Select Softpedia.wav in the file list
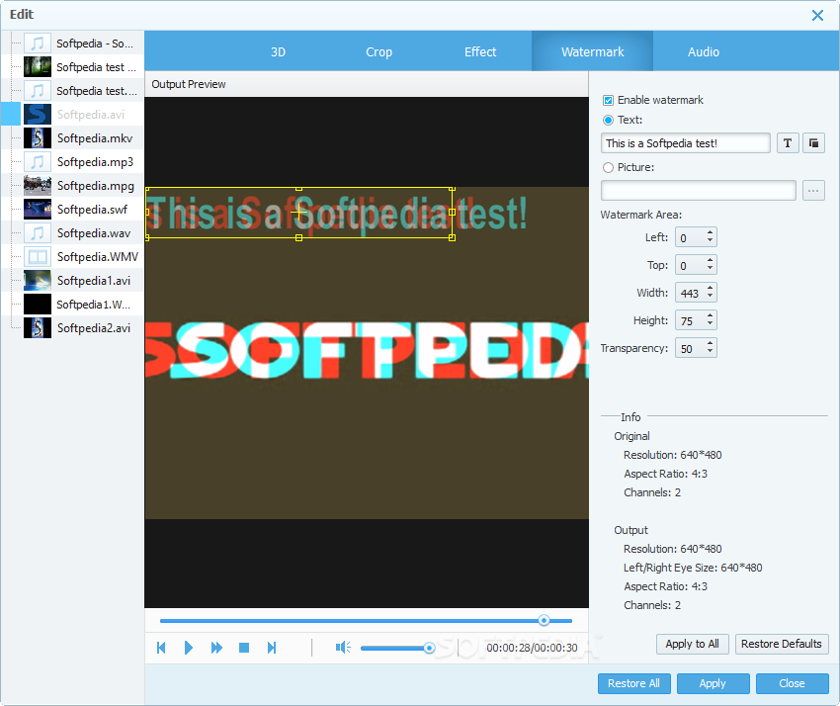 point(83,233)
